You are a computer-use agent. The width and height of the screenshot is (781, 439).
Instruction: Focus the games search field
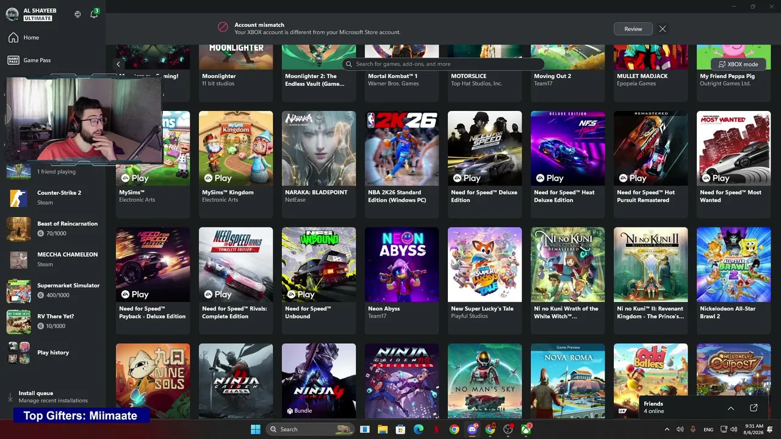click(x=443, y=64)
